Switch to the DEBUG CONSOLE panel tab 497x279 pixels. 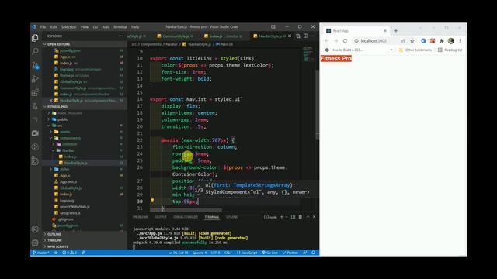[186, 217]
